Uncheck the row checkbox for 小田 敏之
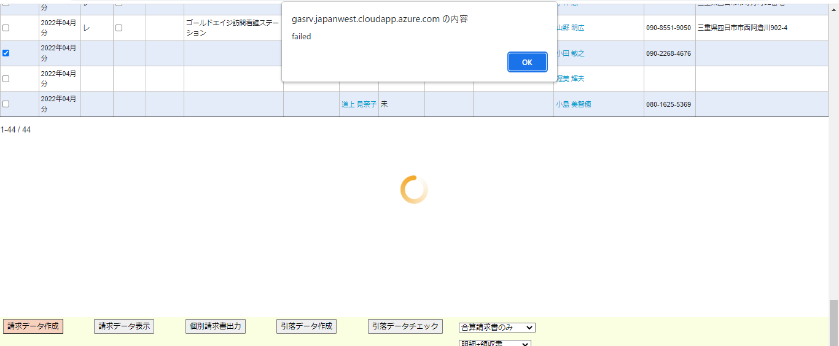This screenshot has width=839, height=346. pos(6,53)
